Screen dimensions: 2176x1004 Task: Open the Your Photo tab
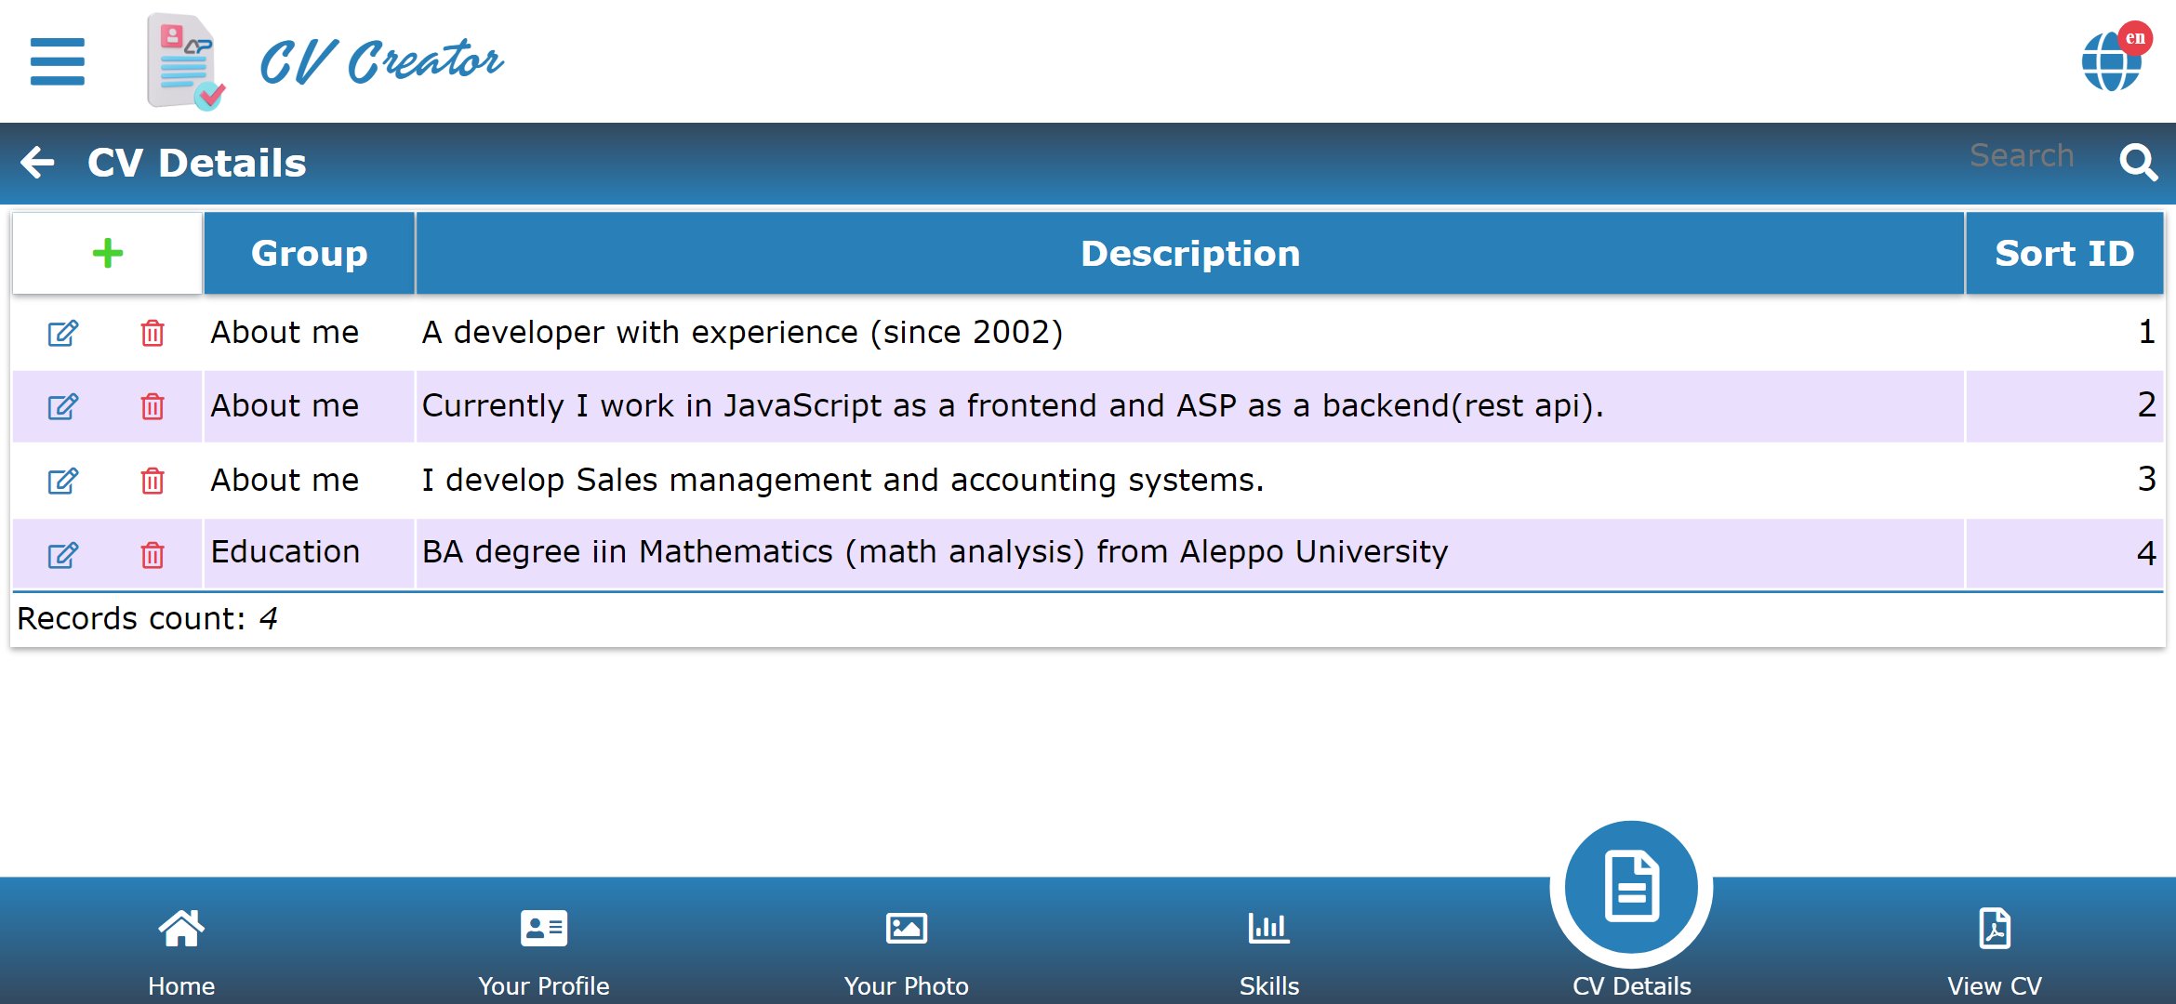[x=907, y=948]
